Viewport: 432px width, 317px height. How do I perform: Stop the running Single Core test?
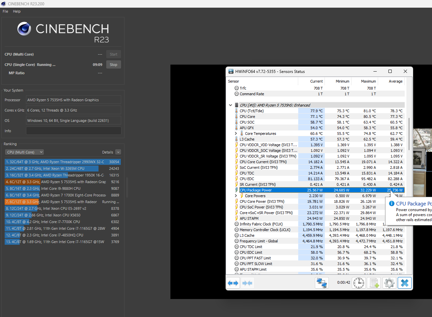pyautogui.click(x=113, y=65)
